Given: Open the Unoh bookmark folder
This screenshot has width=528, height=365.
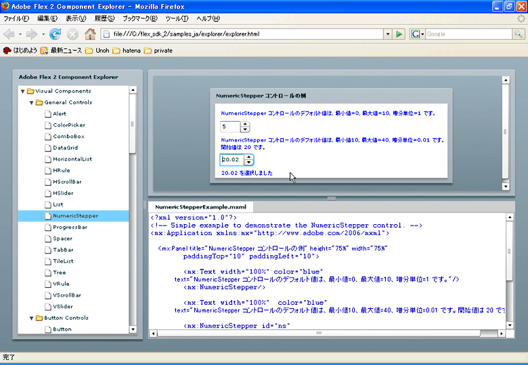Looking at the screenshot, I should point(97,51).
